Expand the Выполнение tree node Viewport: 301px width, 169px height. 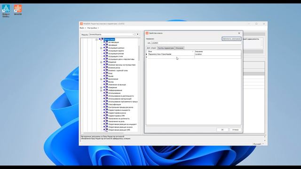[x=101, y=79]
